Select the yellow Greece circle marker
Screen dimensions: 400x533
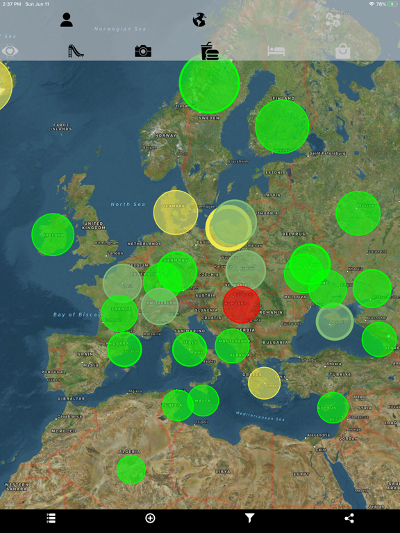tap(264, 383)
